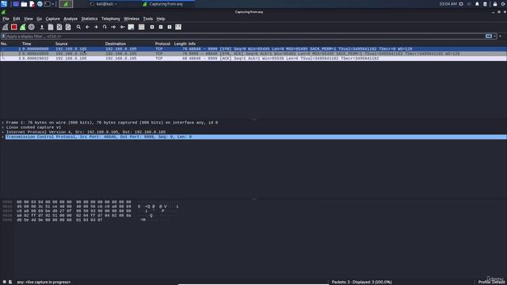Viewport: 507px width, 285px height.
Task: Sort by the Info column header
Action: 192,44
